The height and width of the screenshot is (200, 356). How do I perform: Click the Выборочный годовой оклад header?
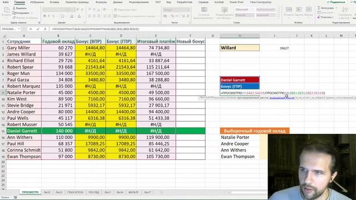(255, 131)
